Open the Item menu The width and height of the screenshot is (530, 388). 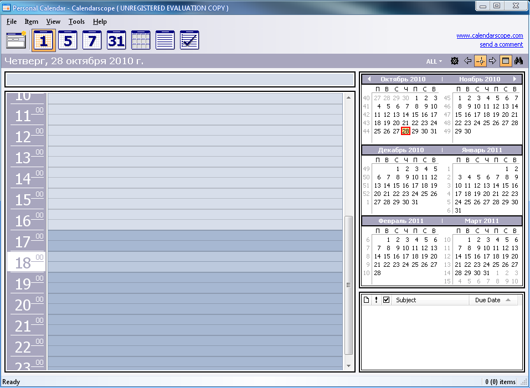click(x=31, y=22)
